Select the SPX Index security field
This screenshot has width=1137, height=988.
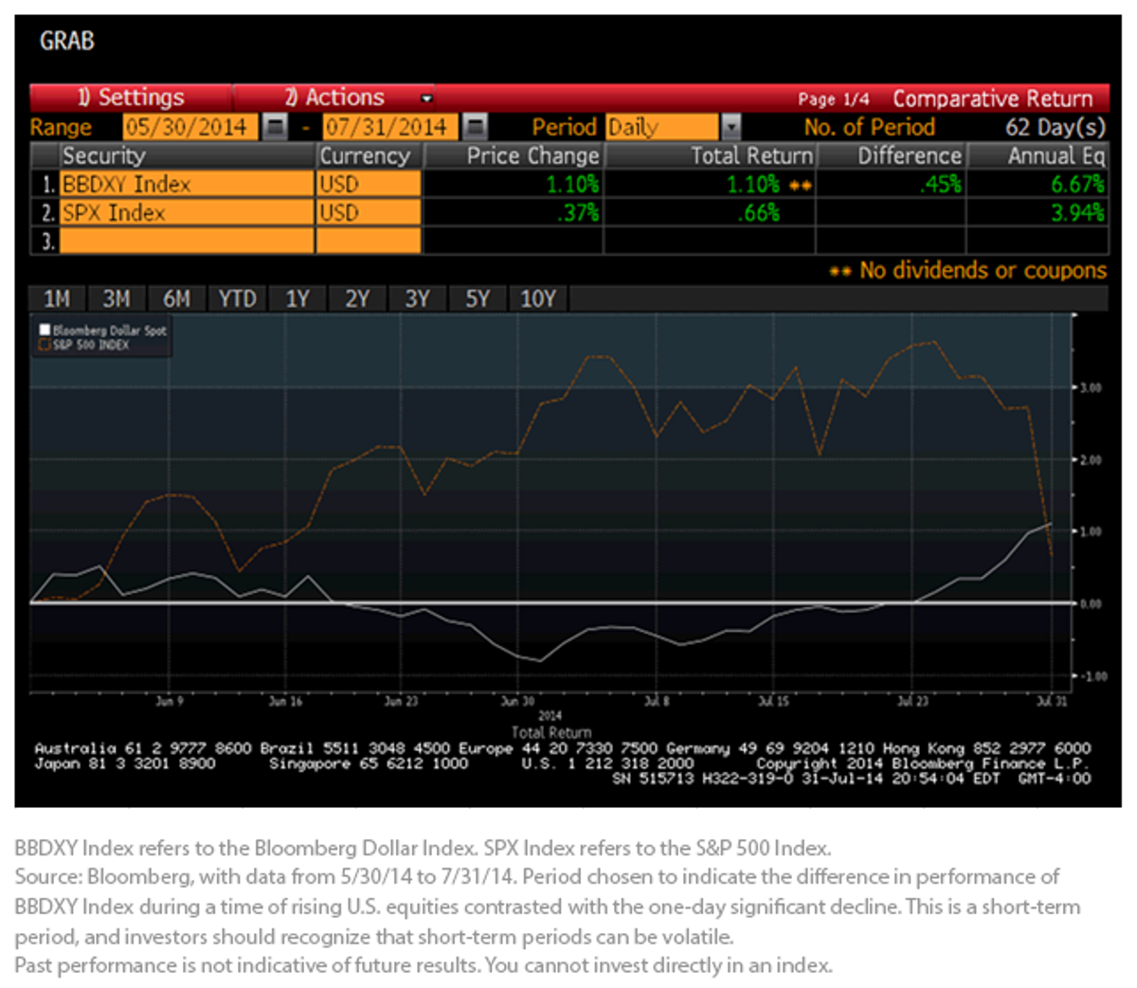pos(187,212)
